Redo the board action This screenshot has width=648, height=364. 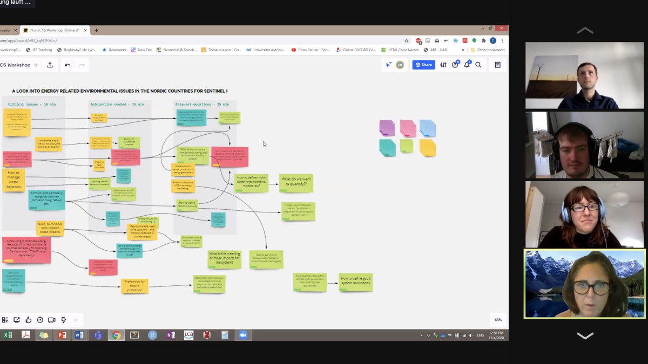[82, 65]
